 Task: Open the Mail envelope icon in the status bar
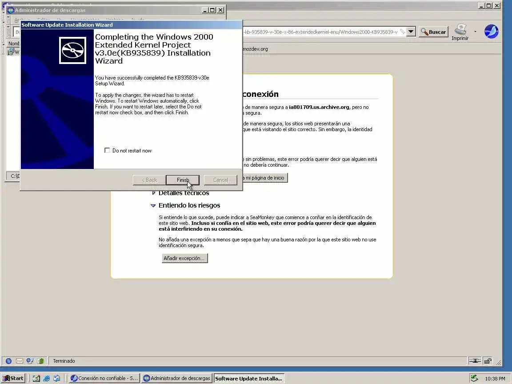point(20,361)
